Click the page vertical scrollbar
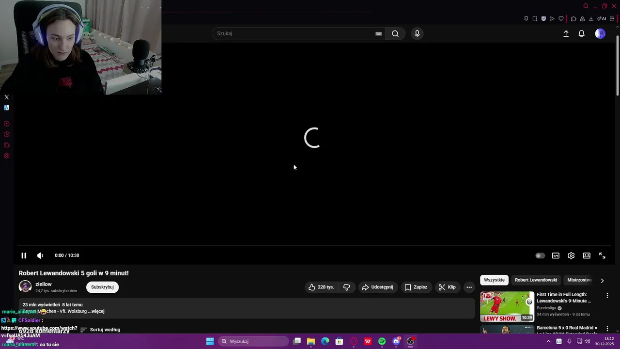620x349 pixels. [x=617, y=65]
